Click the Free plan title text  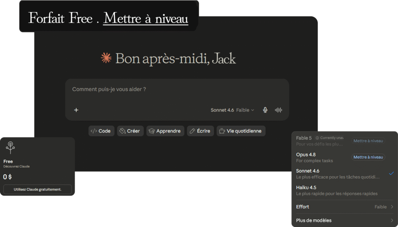pyautogui.click(x=8, y=161)
